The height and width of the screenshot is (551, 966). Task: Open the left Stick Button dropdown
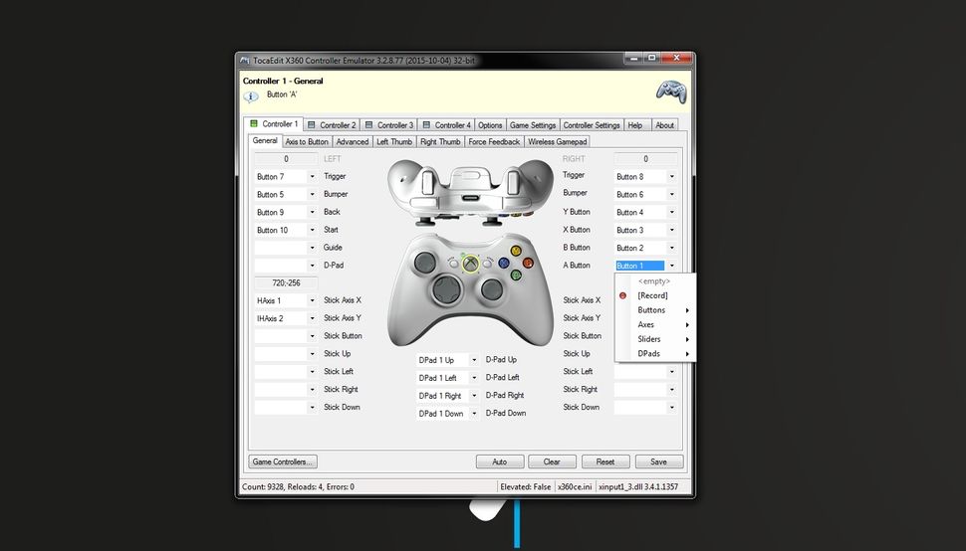[x=312, y=336]
